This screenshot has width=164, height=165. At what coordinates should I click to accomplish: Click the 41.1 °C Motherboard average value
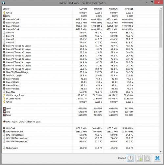point(129,148)
